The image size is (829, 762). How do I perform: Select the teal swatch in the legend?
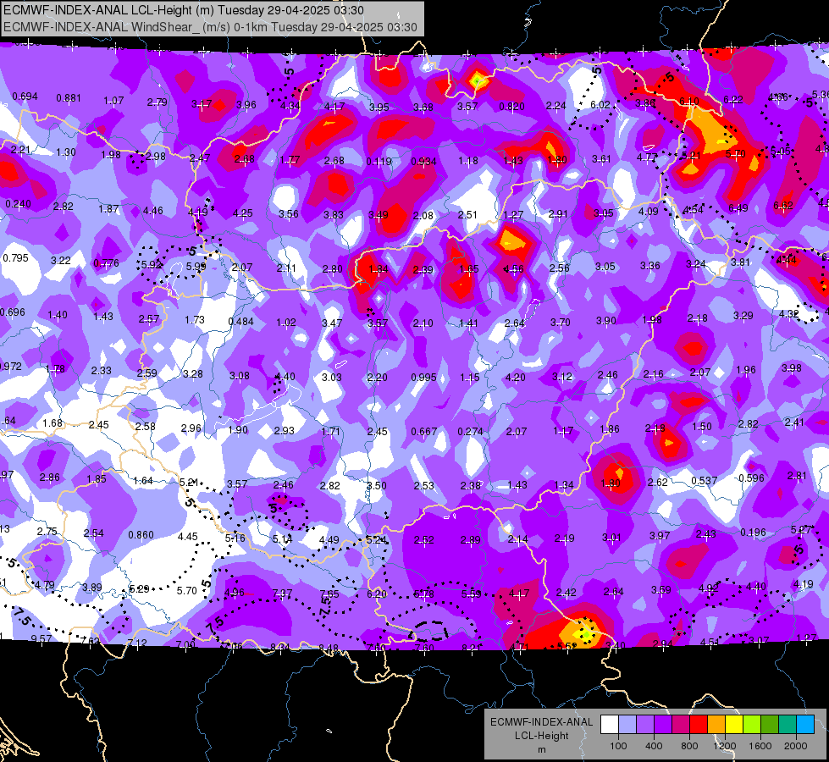788,725
